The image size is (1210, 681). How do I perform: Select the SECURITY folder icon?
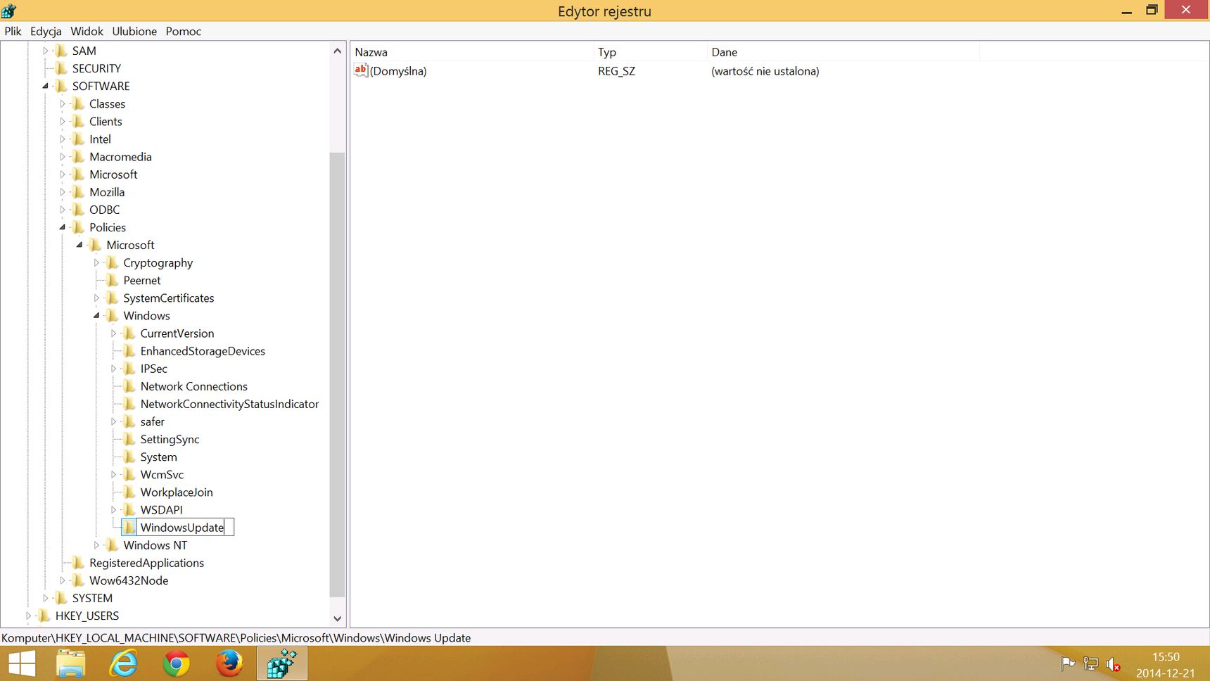[x=61, y=68]
